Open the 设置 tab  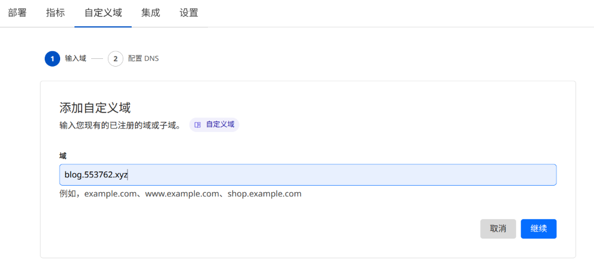coord(189,12)
